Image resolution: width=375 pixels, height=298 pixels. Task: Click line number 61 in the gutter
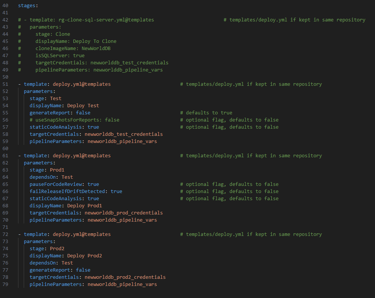pos(5,156)
